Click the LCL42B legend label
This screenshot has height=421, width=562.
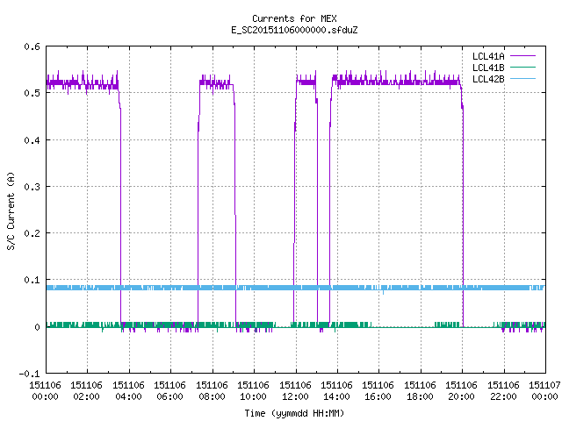pyautogui.click(x=488, y=79)
